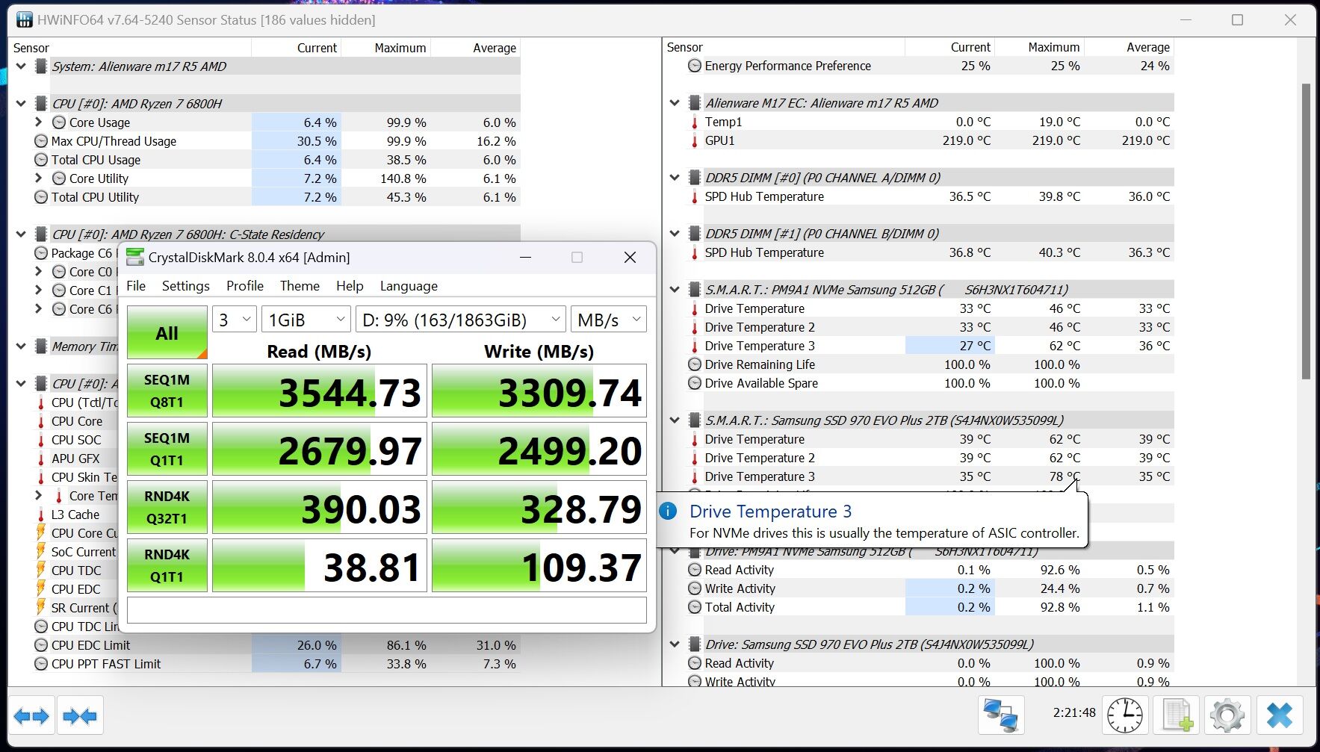Screen dimensions: 1320x752
Task: Click the gauge icon beside CPU EDC Limit
Action: 41,645
